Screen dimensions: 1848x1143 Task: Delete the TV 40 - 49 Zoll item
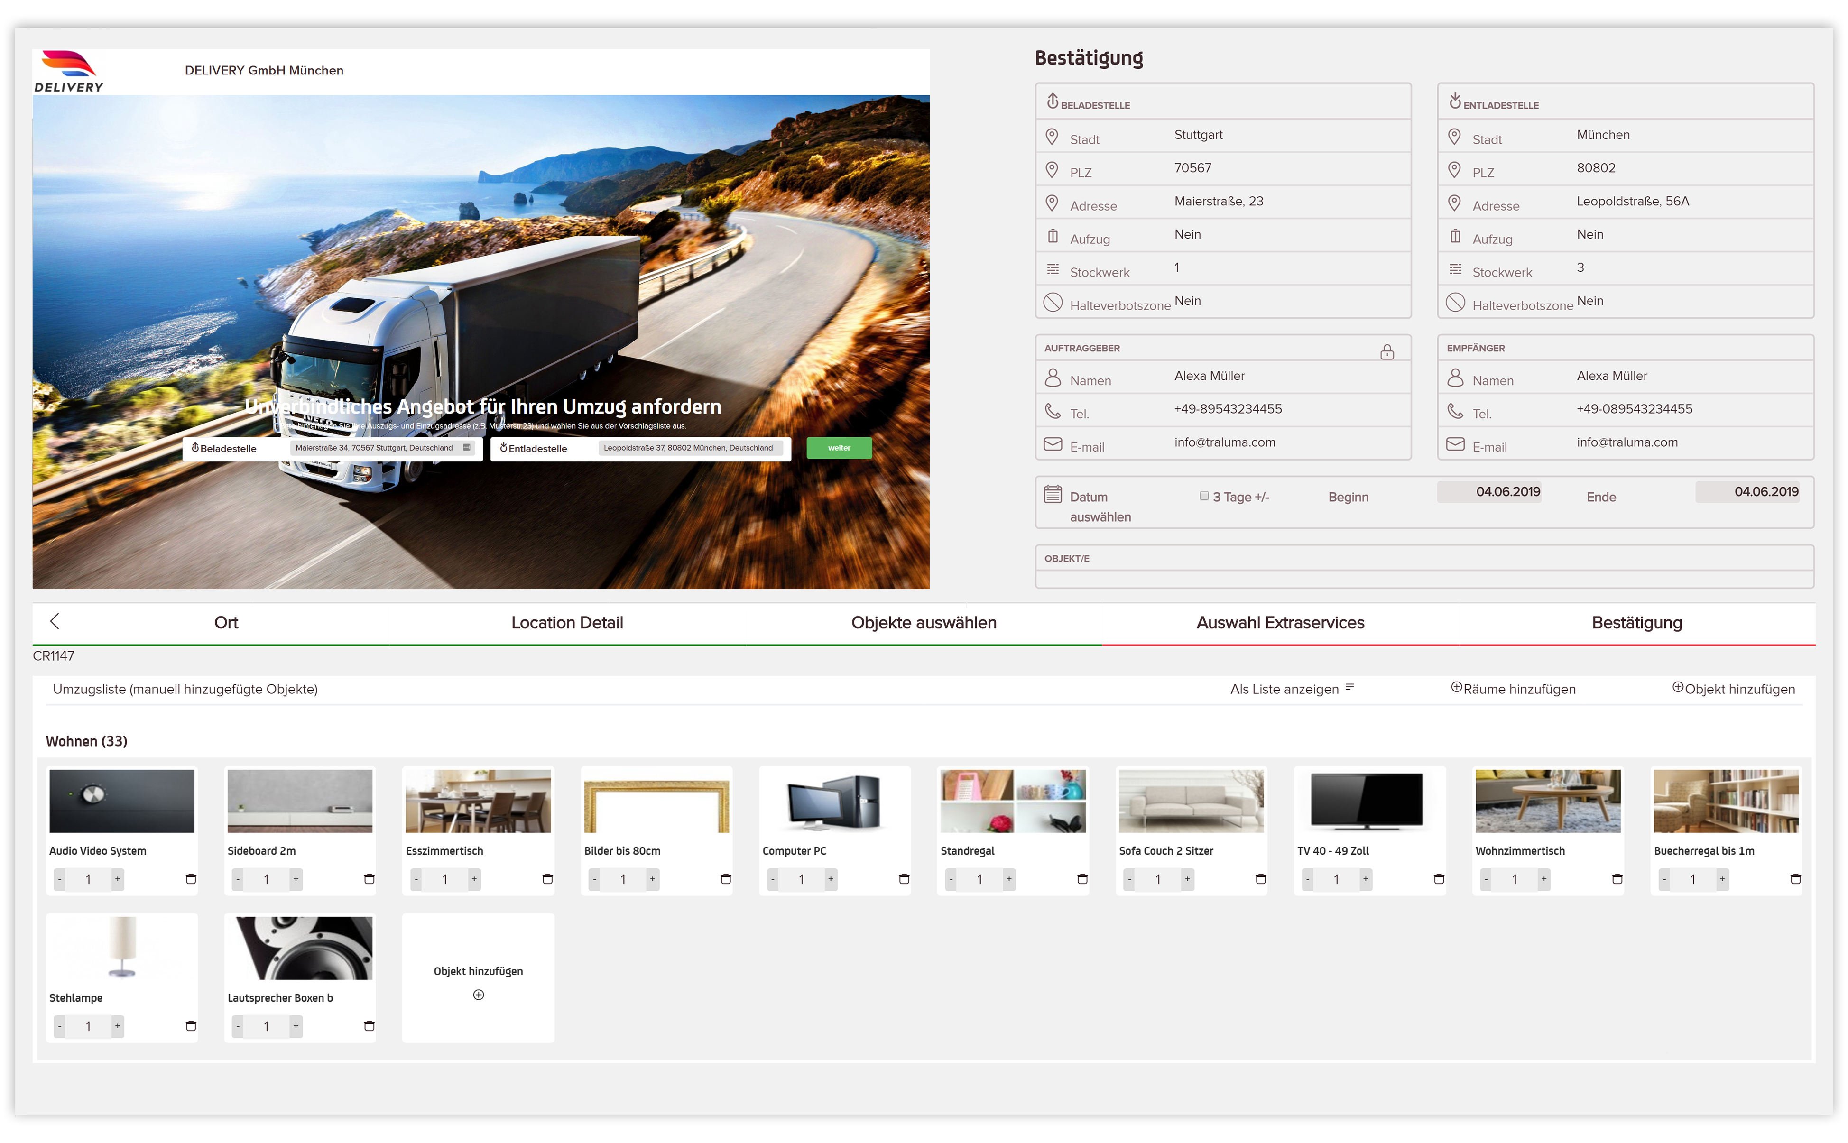(x=1439, y=879)
